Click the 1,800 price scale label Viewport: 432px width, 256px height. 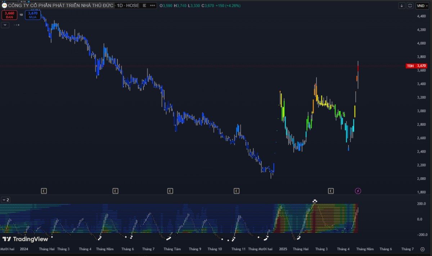pyautogui.click(x=421, y=192)
